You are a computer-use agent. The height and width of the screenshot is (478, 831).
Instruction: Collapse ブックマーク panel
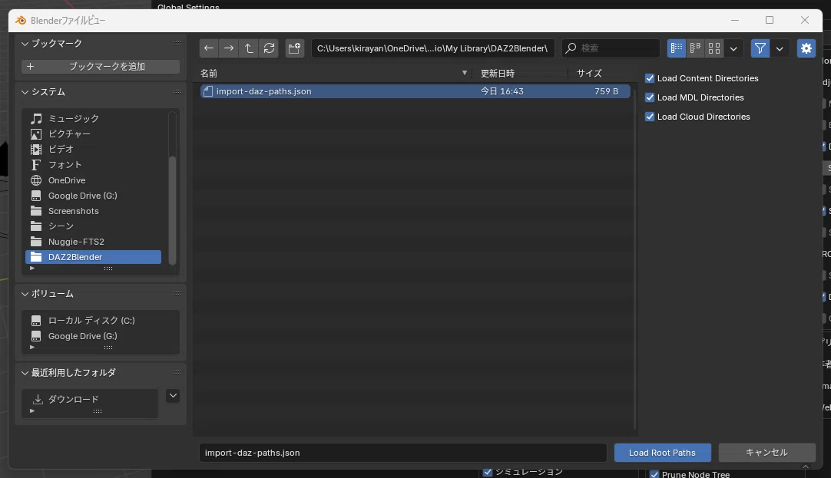[25, 44]
